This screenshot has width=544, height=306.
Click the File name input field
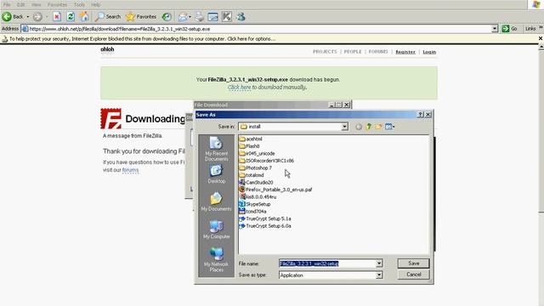tap(327, 263)
